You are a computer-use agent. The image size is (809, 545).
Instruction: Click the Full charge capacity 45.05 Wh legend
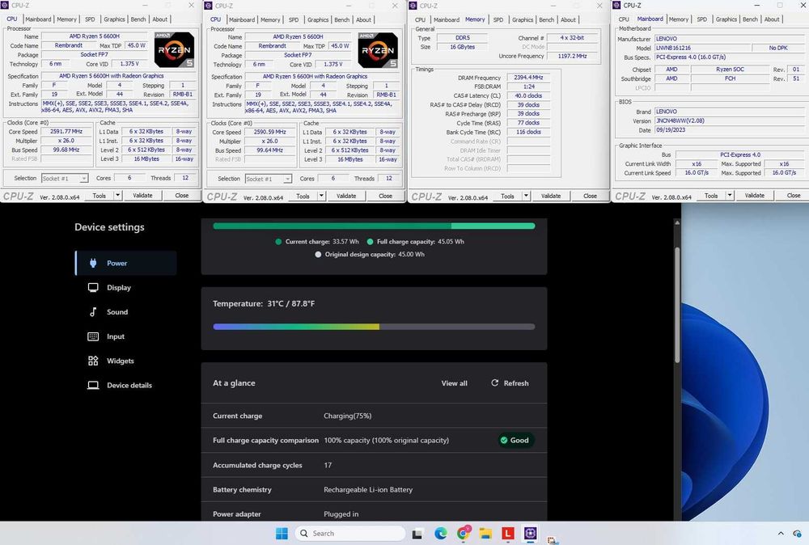(x=416, y=241)
